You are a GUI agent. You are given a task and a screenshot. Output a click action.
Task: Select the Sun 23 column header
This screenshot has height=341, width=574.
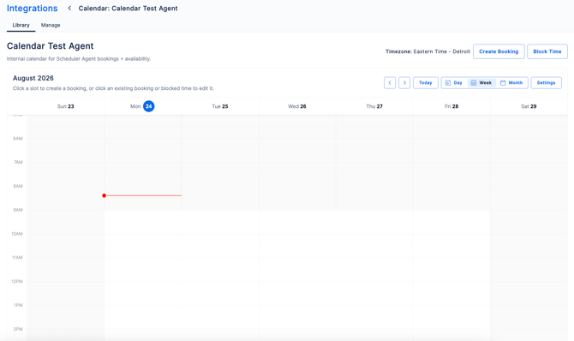coord(65,106)
